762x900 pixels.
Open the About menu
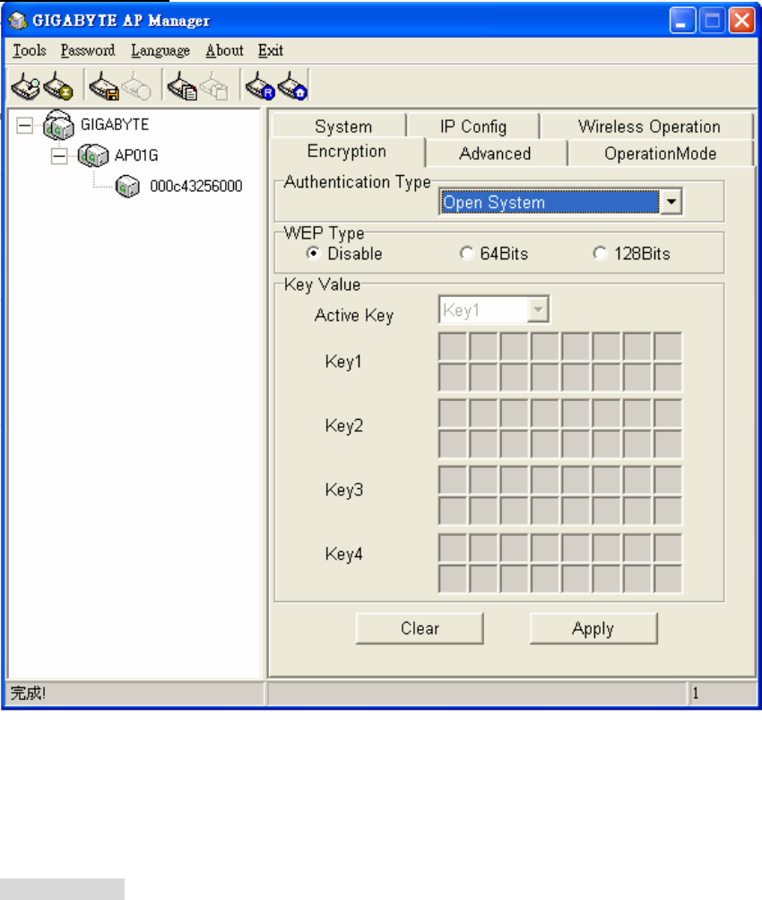coord(224,50)
